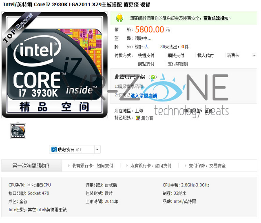Viewport: 261px width, 223px height.
Task: Click the shield guarantee icon in green banner
Action: pos(119,18)
